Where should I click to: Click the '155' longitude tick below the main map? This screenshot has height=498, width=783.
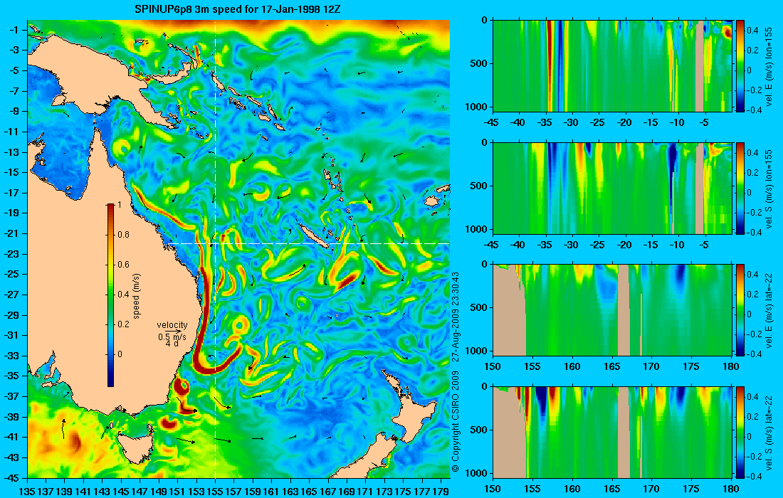pyautogui.click(x=215, y=492)
